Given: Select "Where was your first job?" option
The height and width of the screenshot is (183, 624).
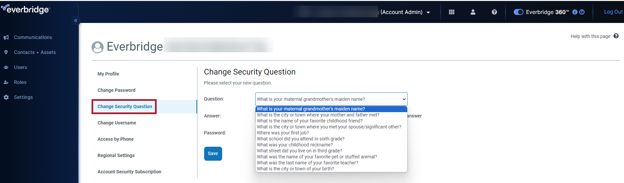Looking at the screenshot, I should 283,133.
